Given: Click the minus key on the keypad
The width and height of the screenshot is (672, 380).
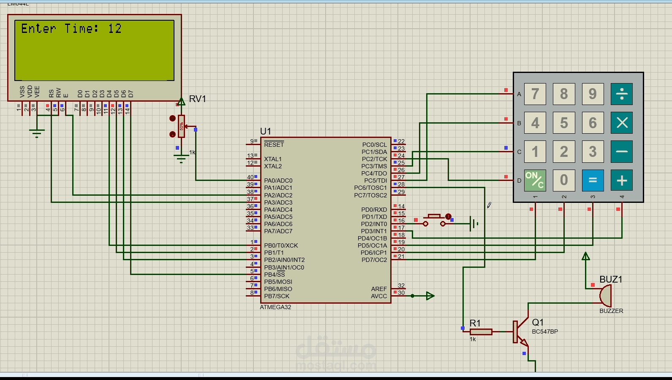Looking at the screenshot, I should click(622, 151).
